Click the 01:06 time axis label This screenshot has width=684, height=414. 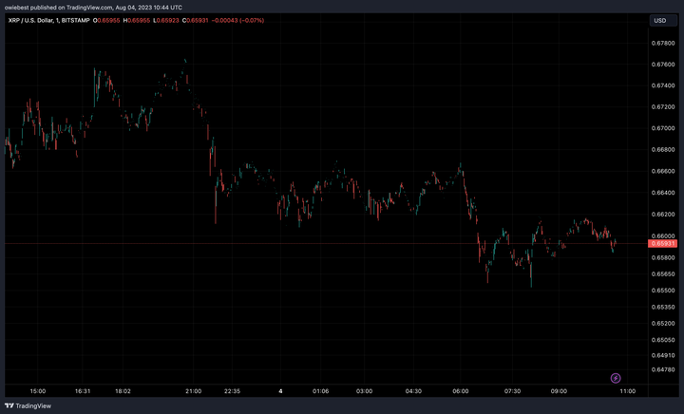coord(321,391)
